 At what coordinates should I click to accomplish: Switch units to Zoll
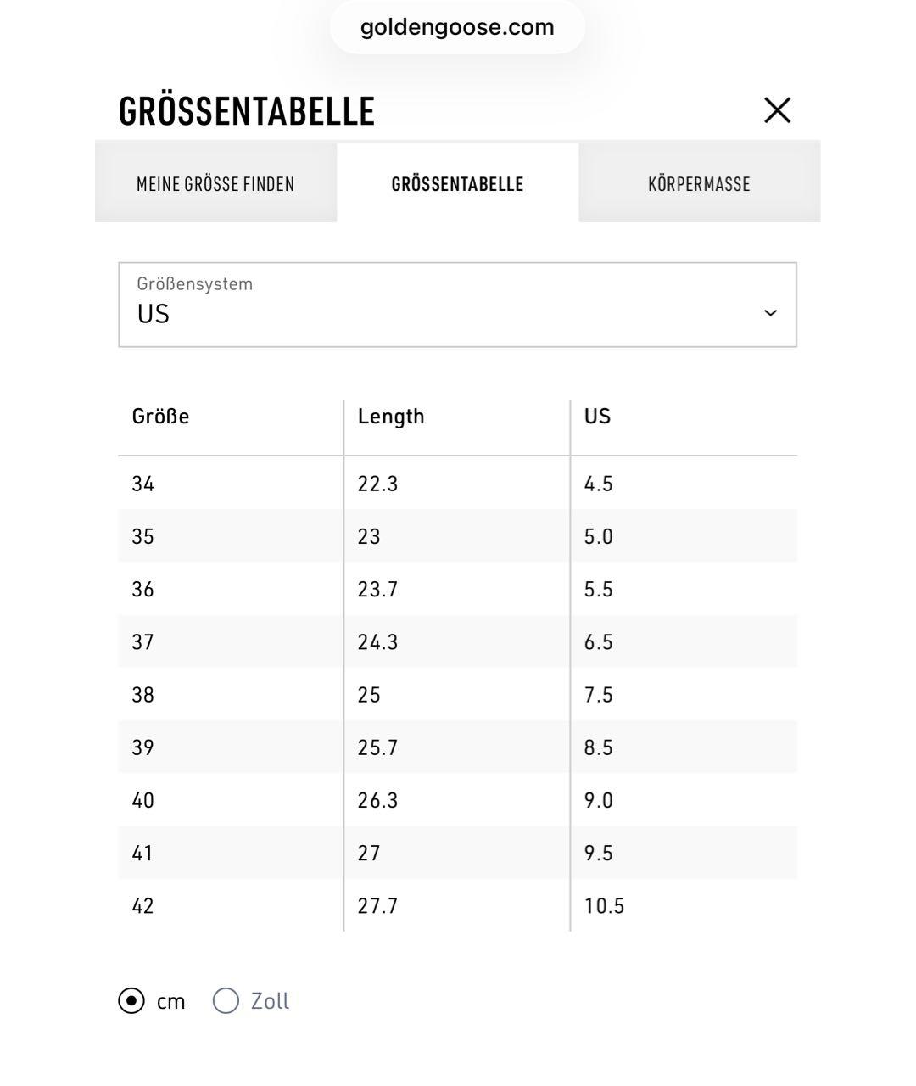click(x=226, y=1001)
